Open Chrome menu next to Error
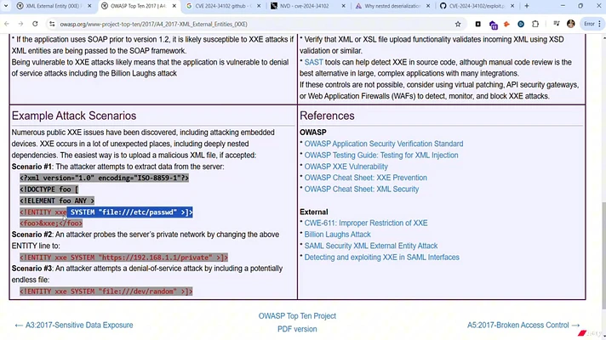The height and width of the screenshot is (340, 606). 599,24
